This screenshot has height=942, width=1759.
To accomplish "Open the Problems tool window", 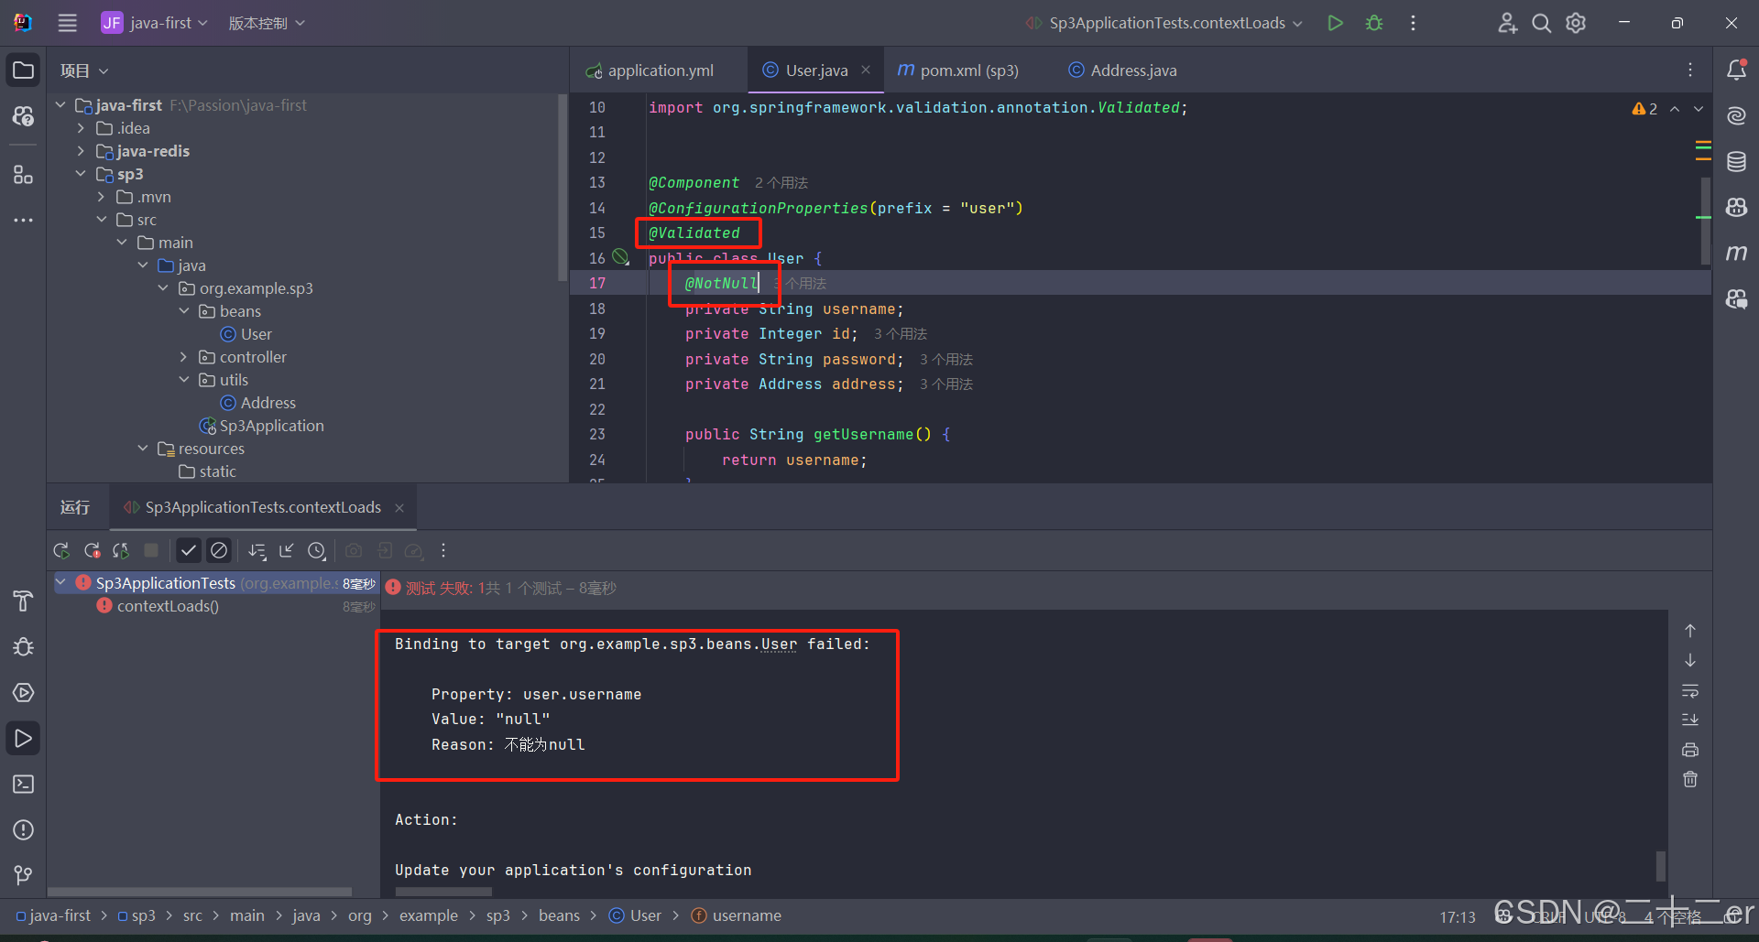I will point(24,829).
